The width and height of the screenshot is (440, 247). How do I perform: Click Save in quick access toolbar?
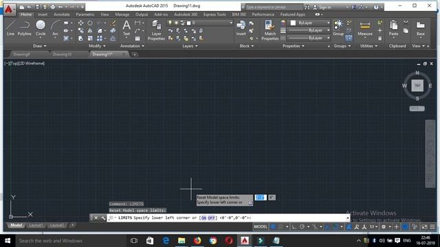[37, 7]
